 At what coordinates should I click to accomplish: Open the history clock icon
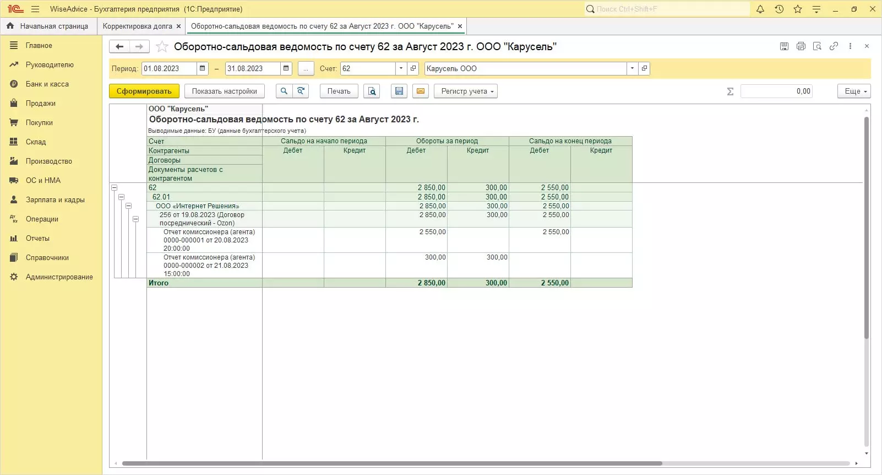point(779,9)
